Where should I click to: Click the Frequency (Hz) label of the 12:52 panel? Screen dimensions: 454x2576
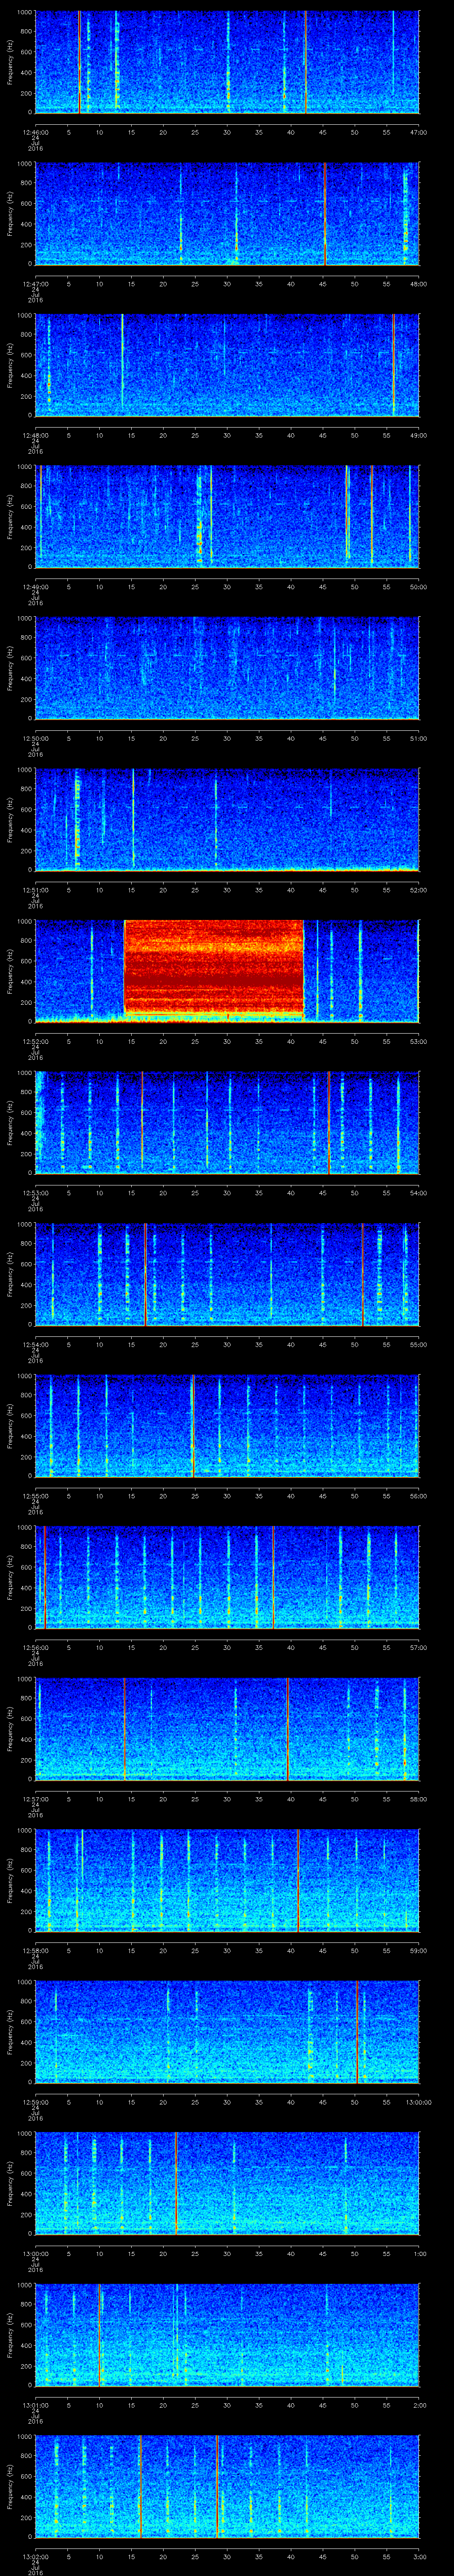click(x=10, y=971)
